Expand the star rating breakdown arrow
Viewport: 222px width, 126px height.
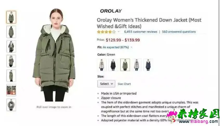[x=119, y=32]
